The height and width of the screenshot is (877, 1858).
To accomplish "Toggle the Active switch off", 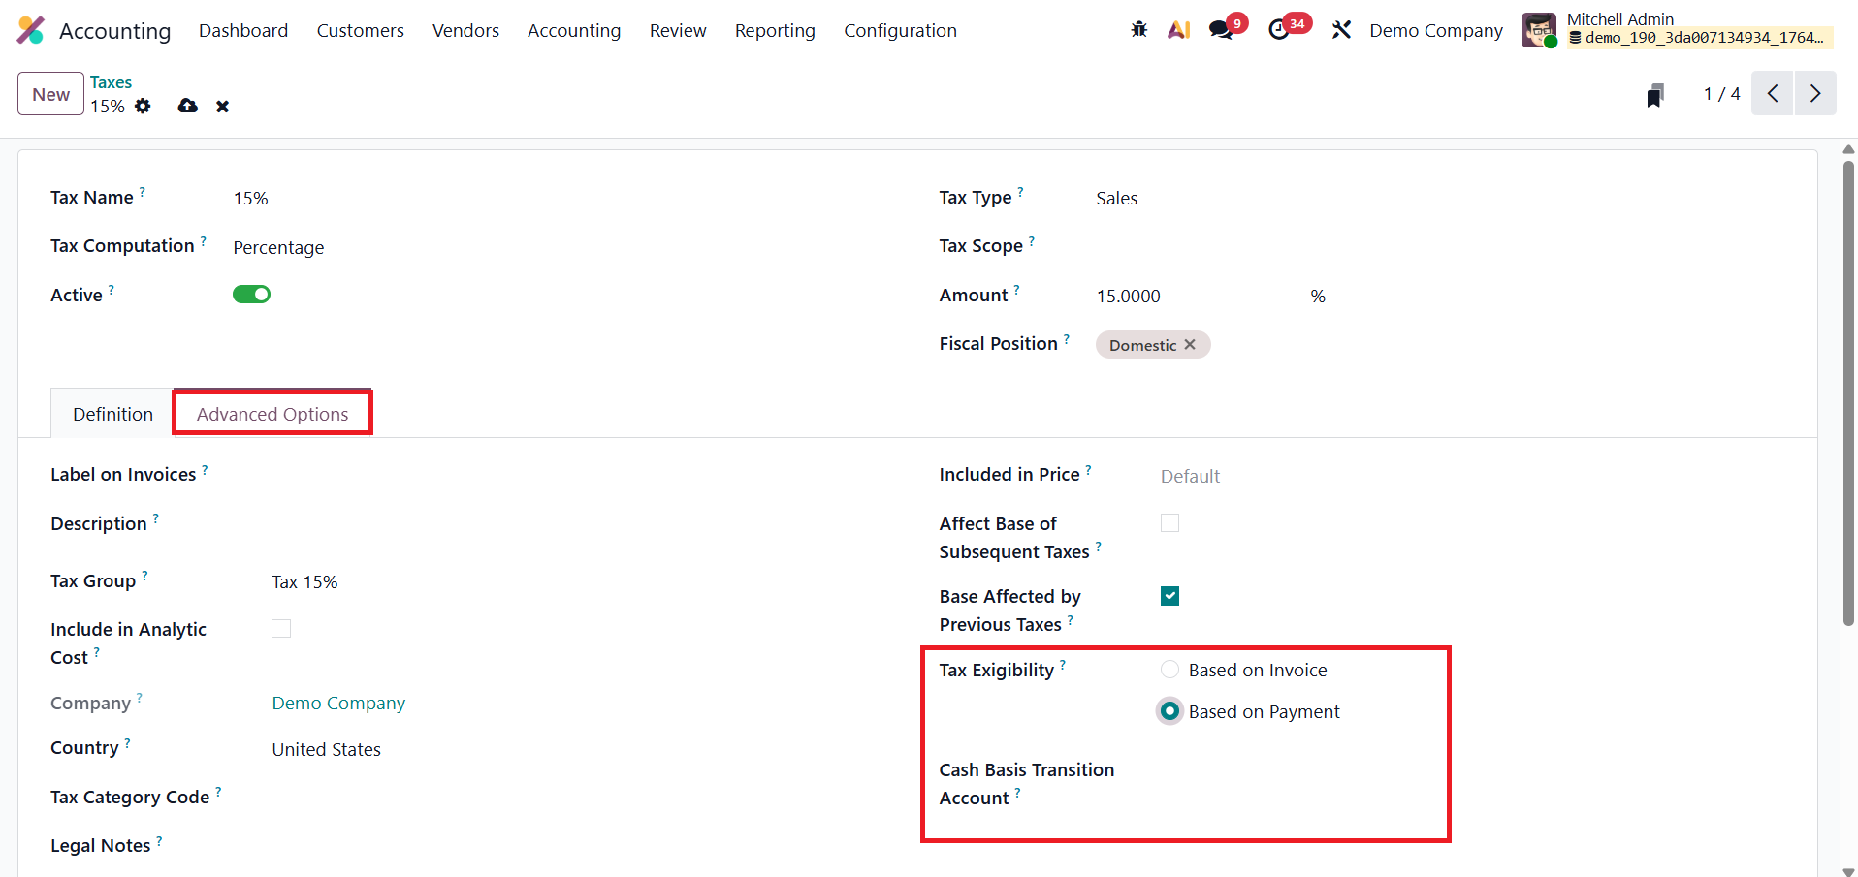I will (x=251, y=295).
